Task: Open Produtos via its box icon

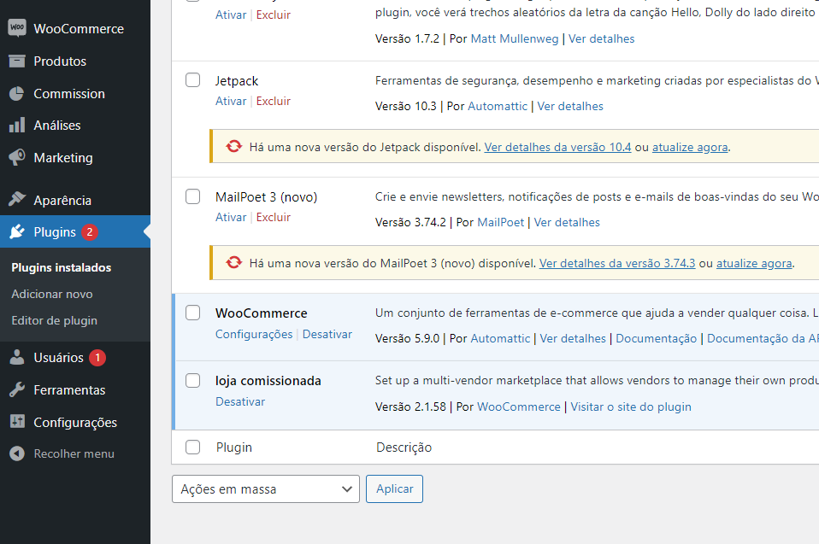Action: pyautogui.click(x=16, y=61)
